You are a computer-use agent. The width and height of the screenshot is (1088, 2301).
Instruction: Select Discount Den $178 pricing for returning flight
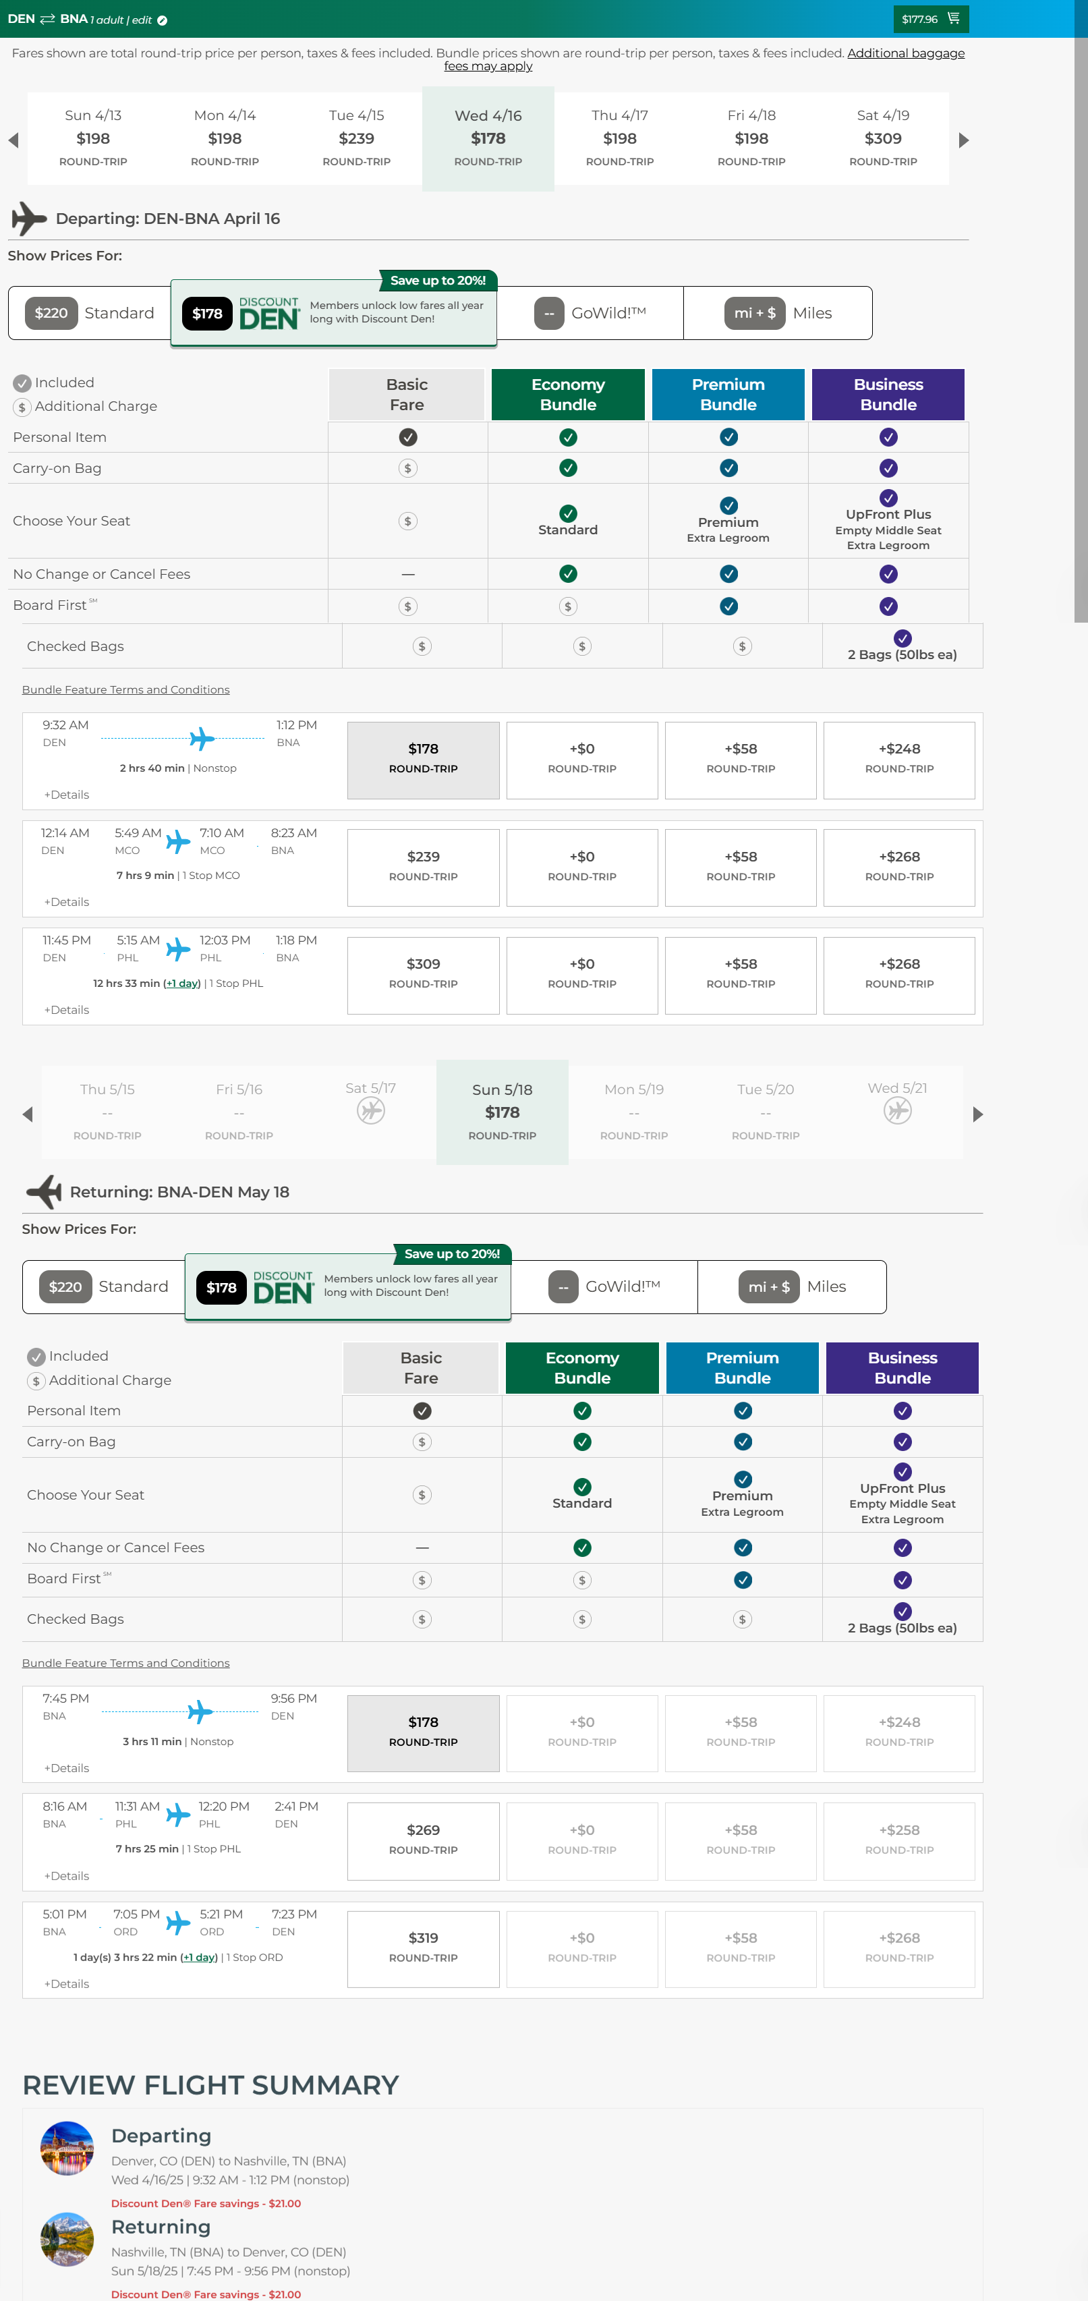[x=348, y=1286]
